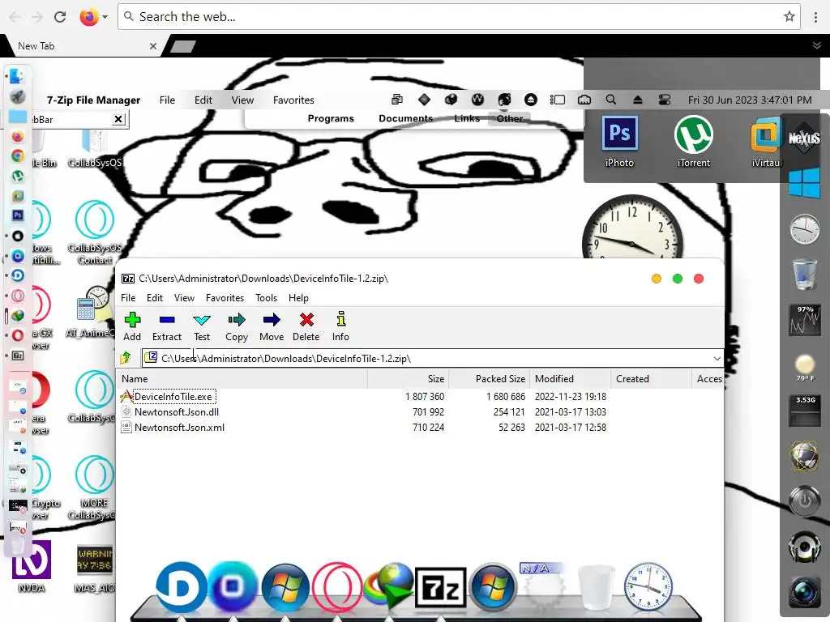Click the Windows logo on right dock
This screenshot has height=622, width=830.
[804, 184]
